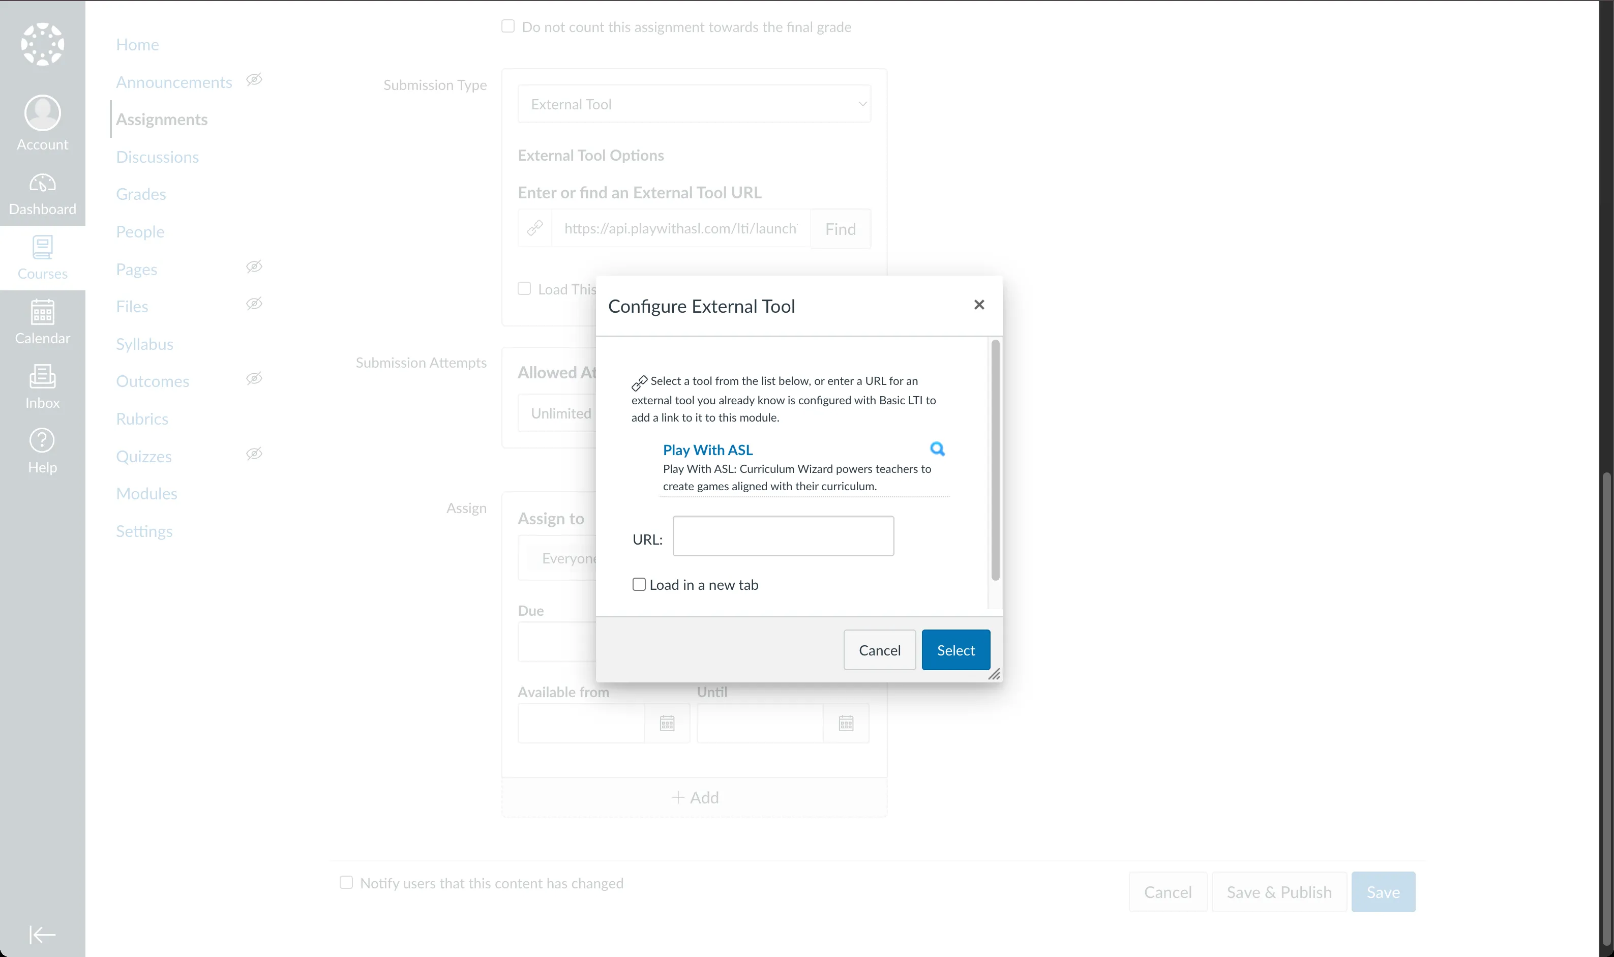
Task: Click Cancel in the Configure External Tool dialog
Action: [880, 649]
